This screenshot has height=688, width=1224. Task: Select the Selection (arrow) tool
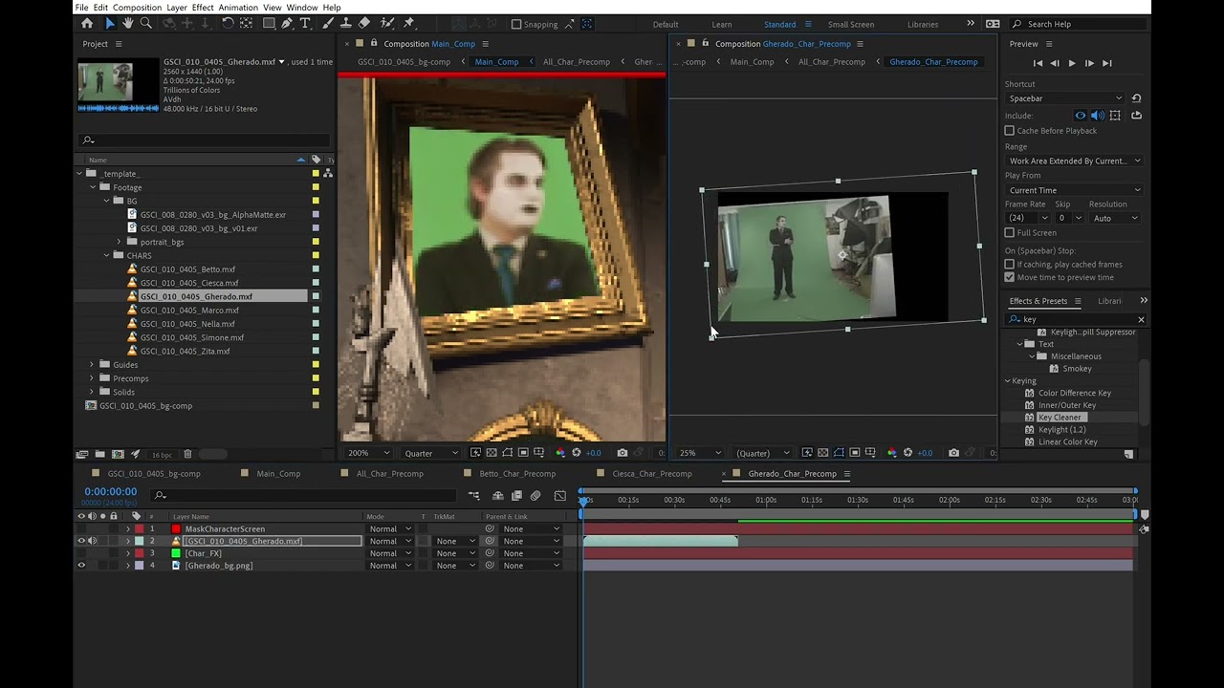(109, 23)
